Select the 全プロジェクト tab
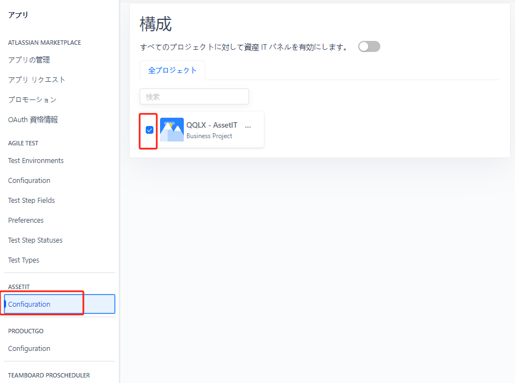Image resolution: width=515 pixels, height=383 pixels. 172,70
